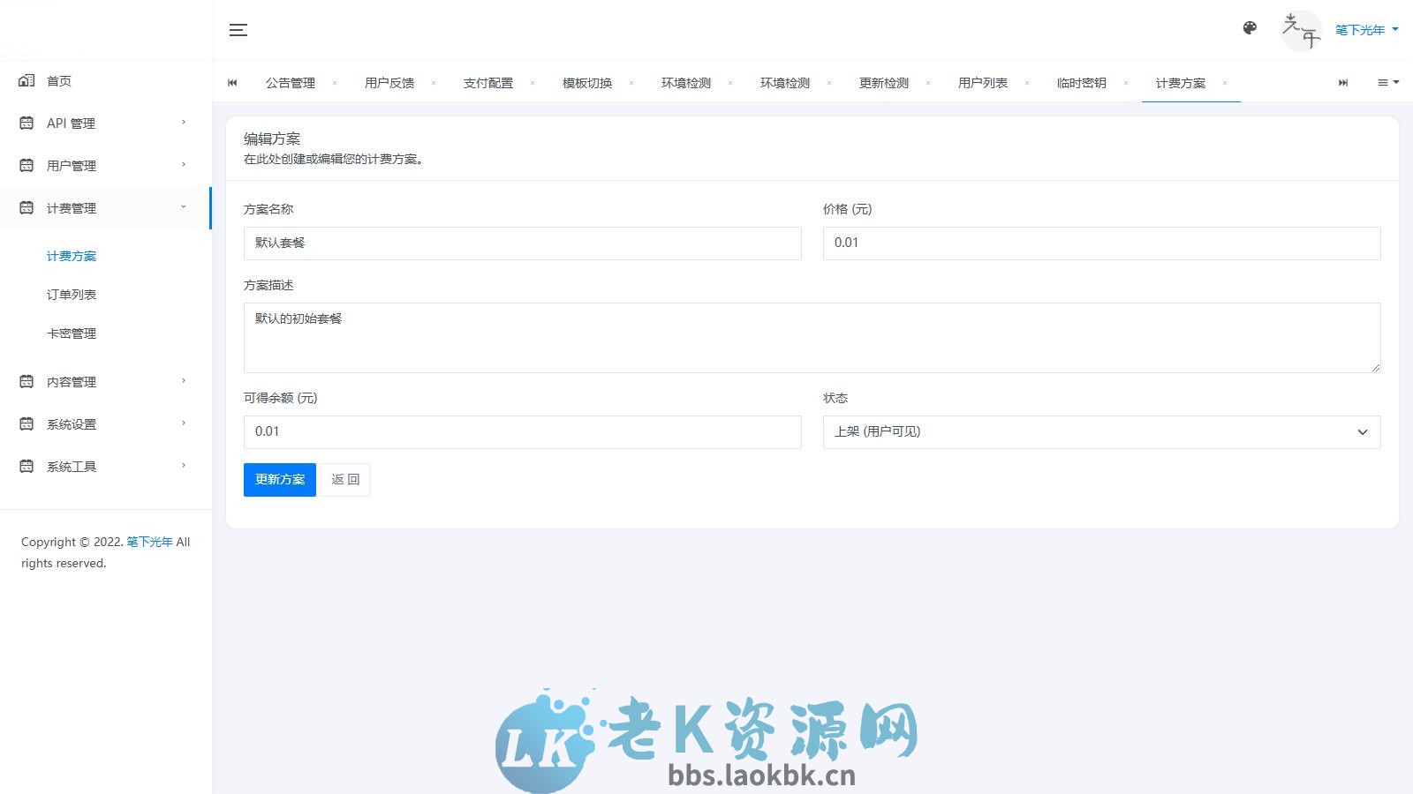1413x794 pixels.
Task: Open the tab list menu icon
Action: 1387,82
